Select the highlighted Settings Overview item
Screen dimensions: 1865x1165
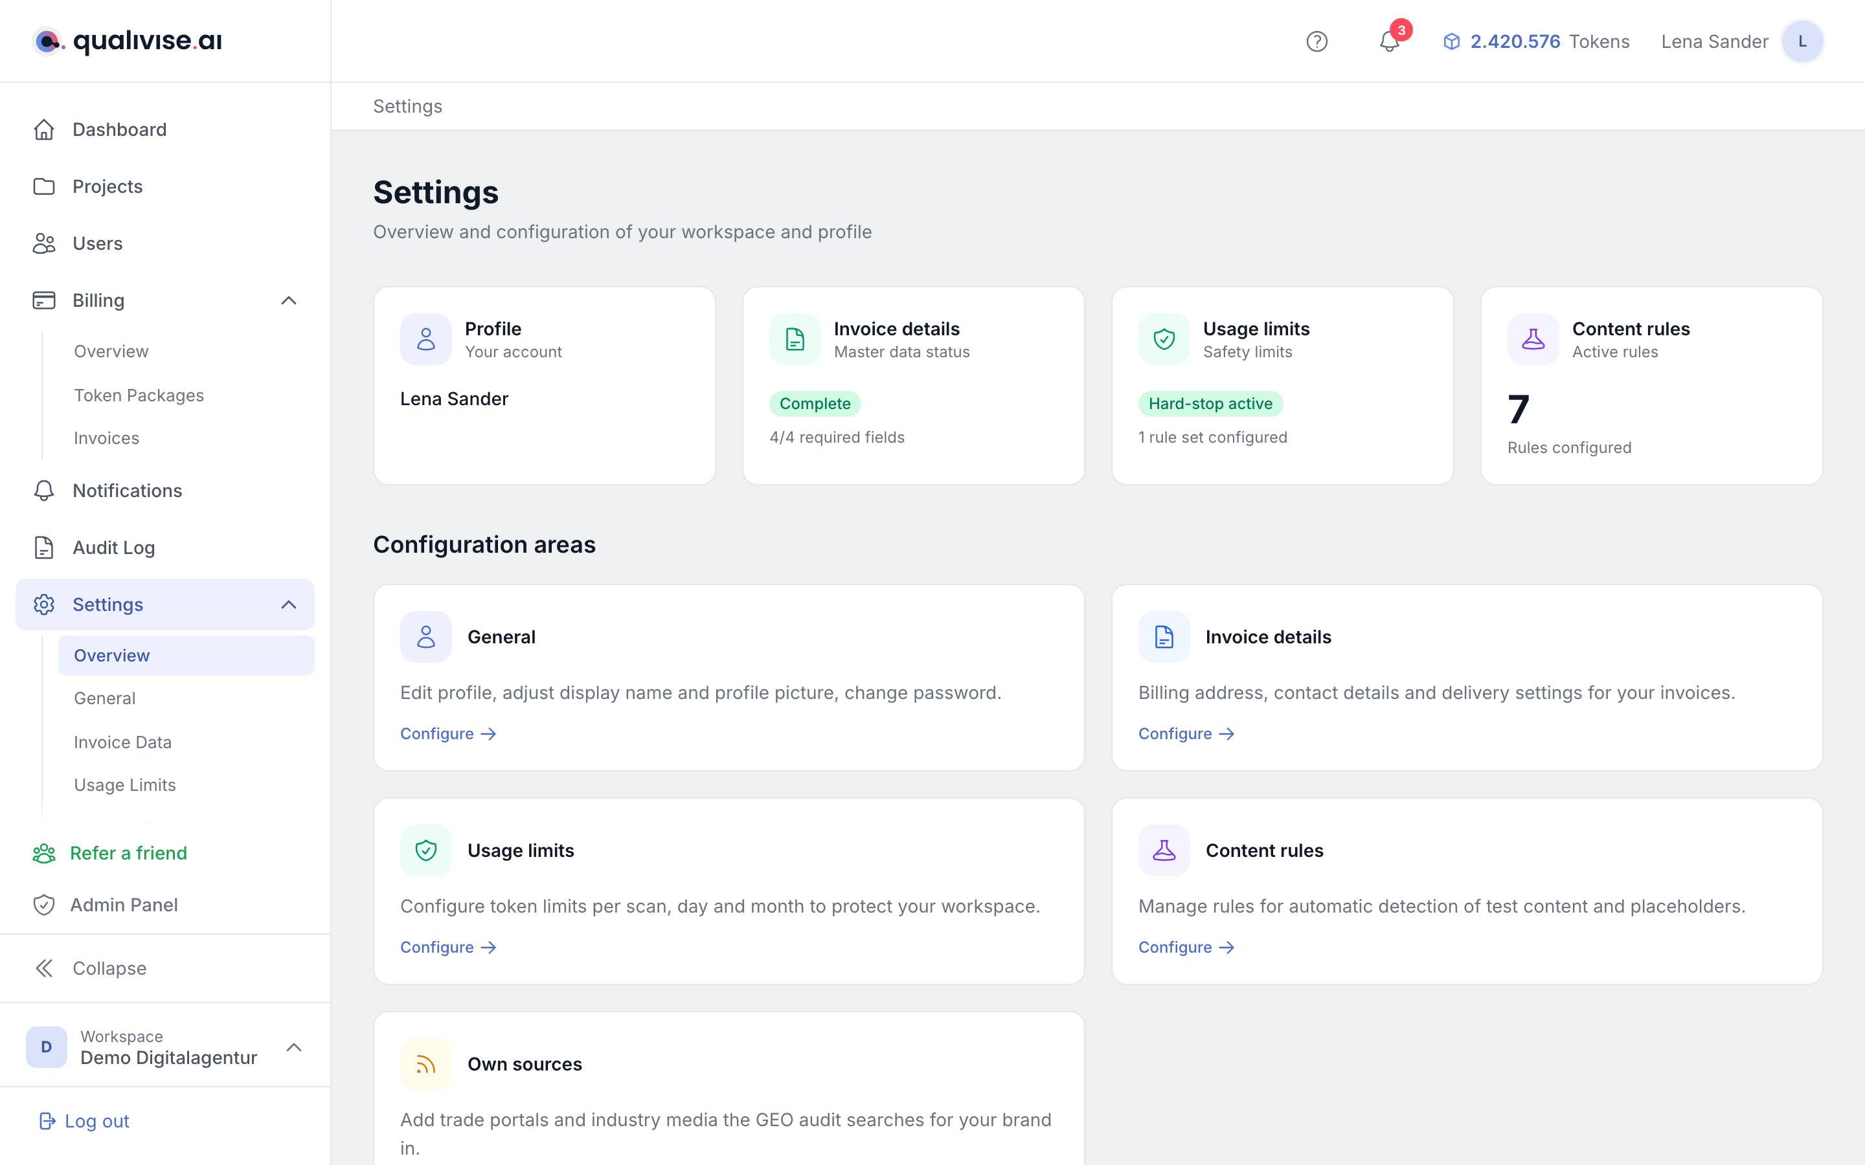[186, 656]
